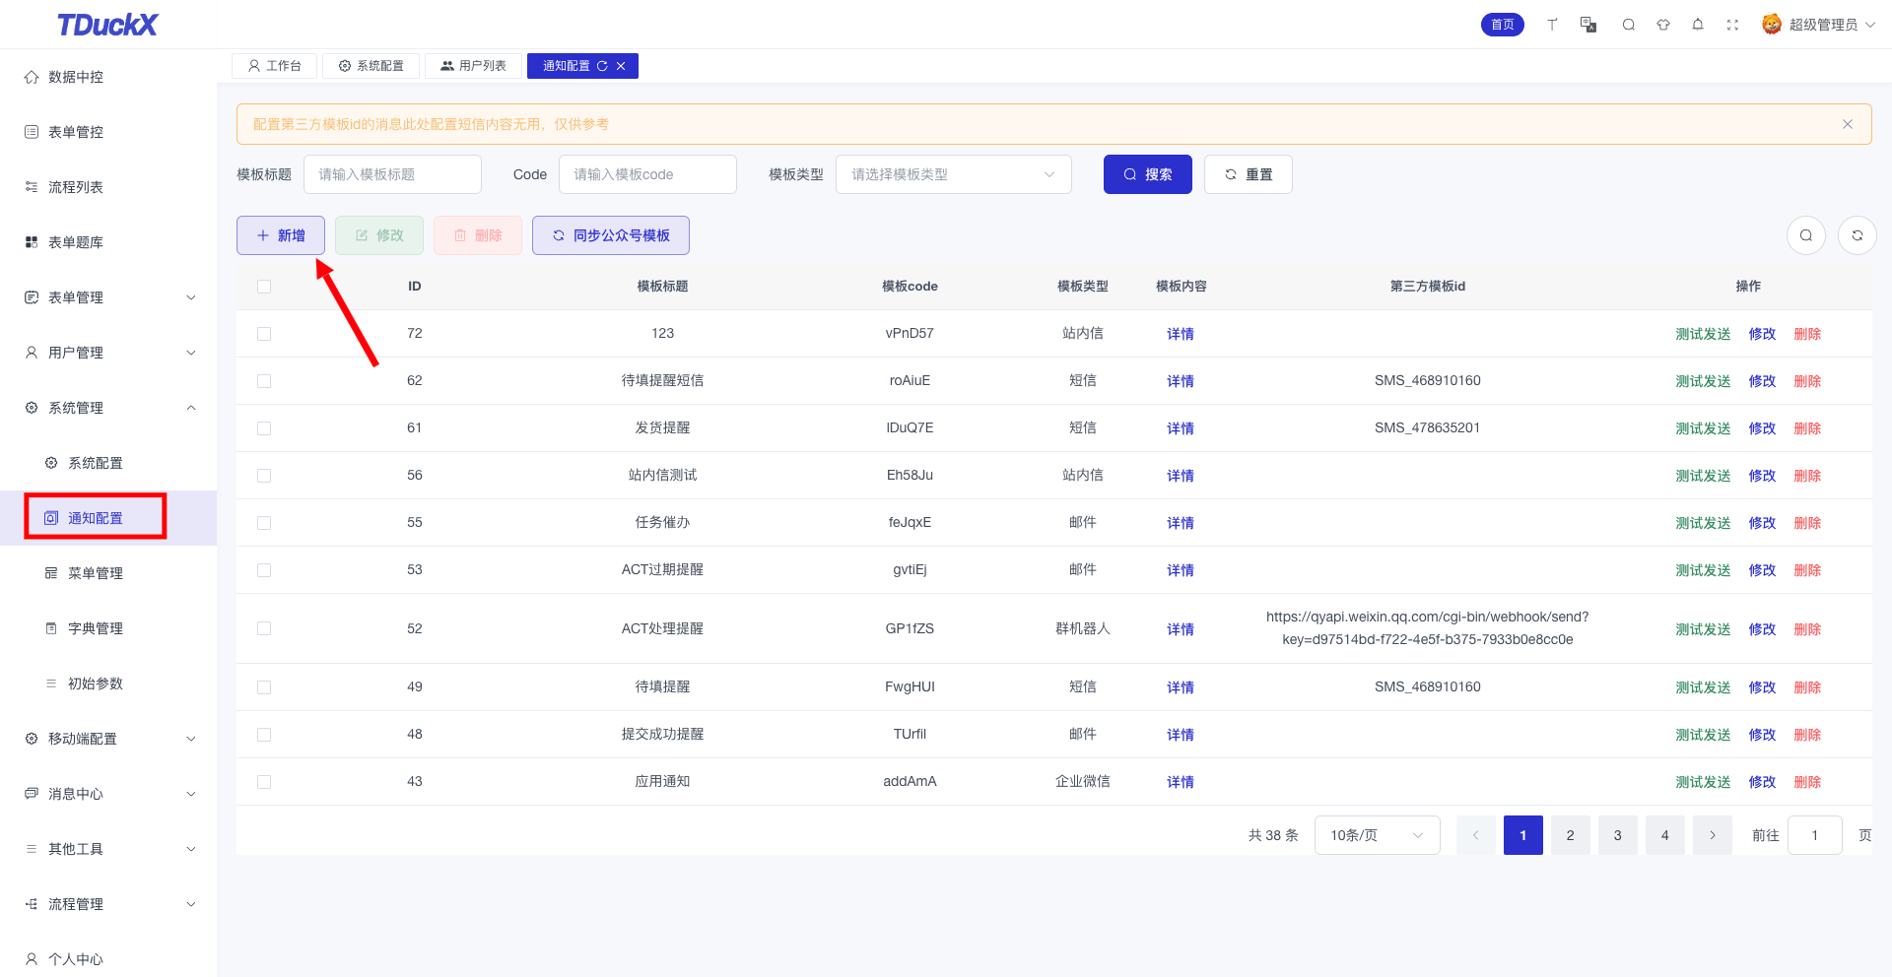Open the language translation switcher icon

tap(1588, 25)
